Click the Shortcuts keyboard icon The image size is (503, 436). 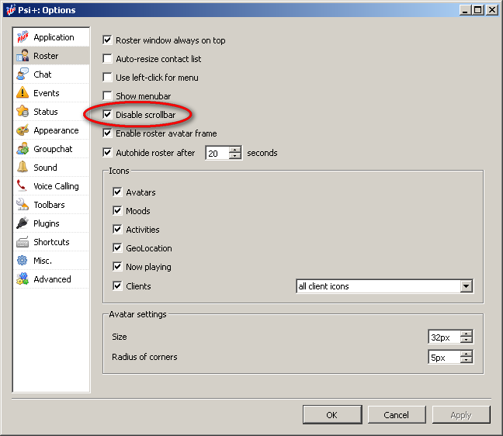click(23, 242)
